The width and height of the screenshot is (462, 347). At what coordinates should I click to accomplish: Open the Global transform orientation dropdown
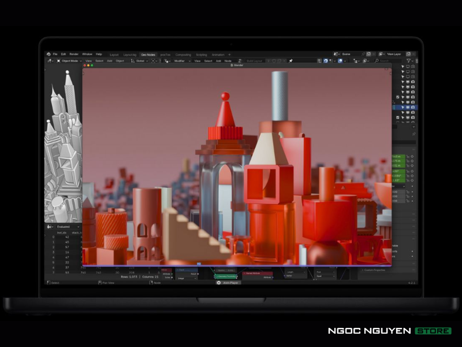(x=140, y=61)
